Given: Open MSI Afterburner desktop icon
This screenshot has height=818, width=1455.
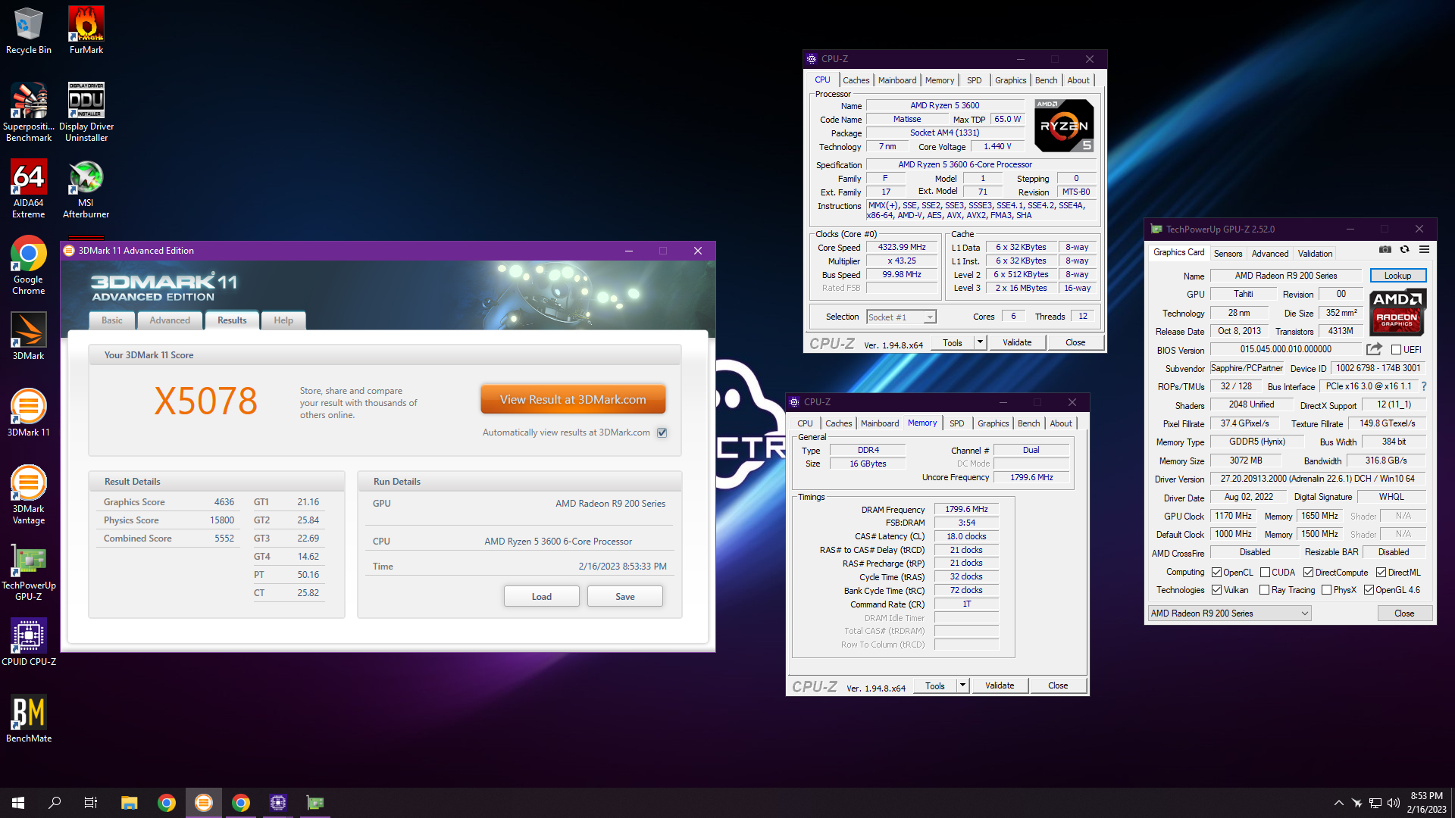Looking at the screenshot, I should pos(86,189).
